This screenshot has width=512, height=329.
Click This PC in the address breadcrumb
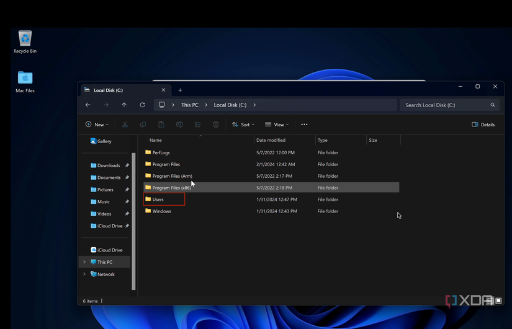pos(190,105)
